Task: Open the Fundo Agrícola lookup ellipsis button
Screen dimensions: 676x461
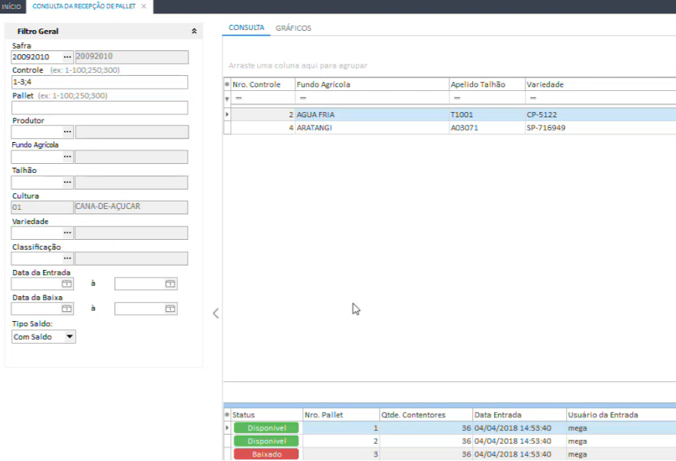Action: 67,156
